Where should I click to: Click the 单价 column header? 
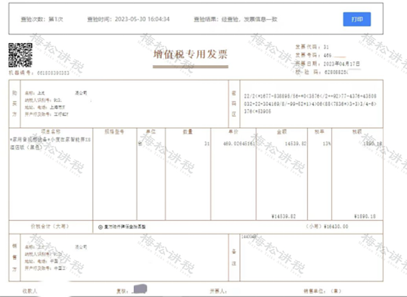(x=233, y=132)
